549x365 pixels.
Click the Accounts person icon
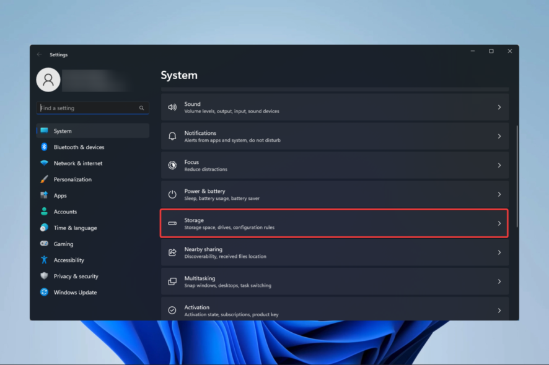click(x=44, y=212)
